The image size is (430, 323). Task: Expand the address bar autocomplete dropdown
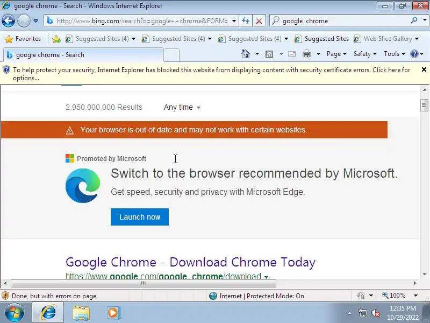[x=234, y=21]
